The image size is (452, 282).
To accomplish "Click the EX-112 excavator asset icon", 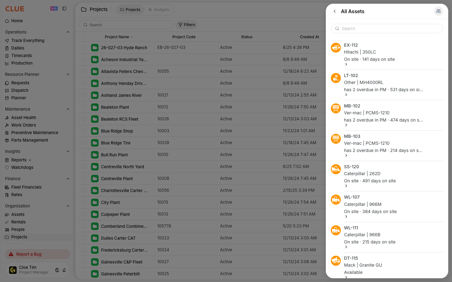I will pyautogui.click(x=336, y=48).
